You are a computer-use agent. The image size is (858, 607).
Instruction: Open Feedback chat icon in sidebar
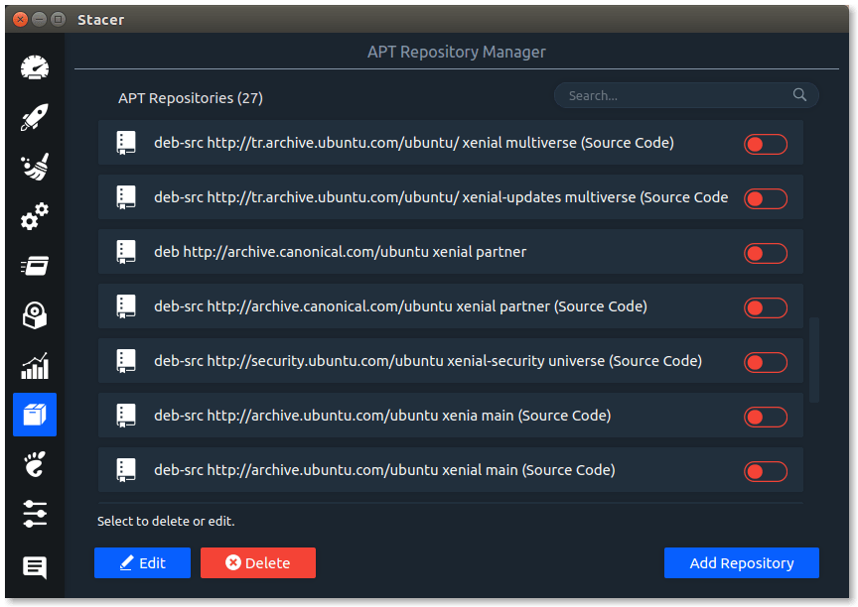(x=35, y=567)
